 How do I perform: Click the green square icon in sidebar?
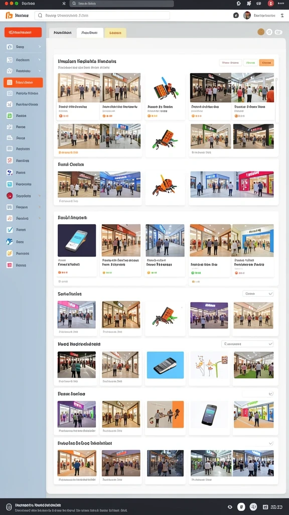(x=10, y=116)
